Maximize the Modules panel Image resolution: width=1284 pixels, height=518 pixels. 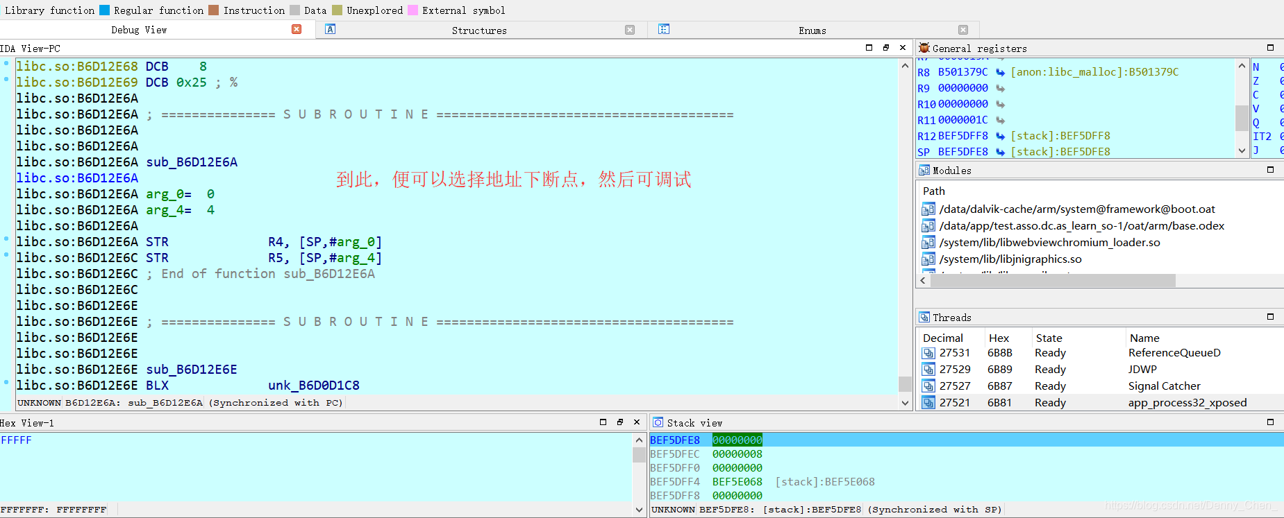[1270, 170]
